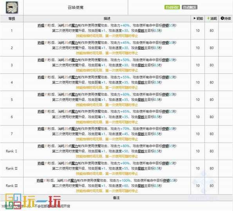Click cost value "80" in Rank II row
233x211 pixels.
211,168
